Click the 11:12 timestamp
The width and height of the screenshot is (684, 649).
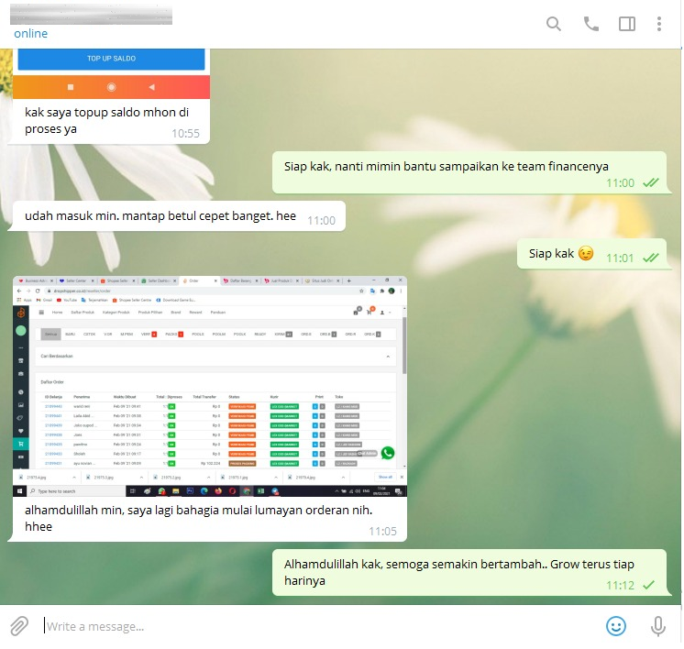click(x=620, y=586)
